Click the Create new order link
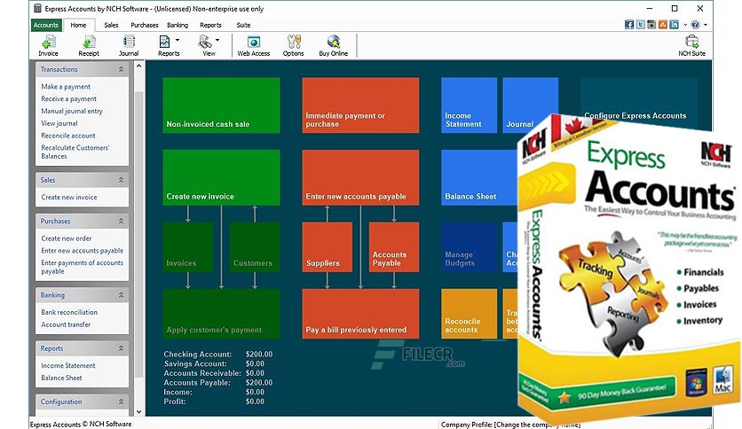The height and width of the screenshot is (429, 742). [x=67, y=238]
